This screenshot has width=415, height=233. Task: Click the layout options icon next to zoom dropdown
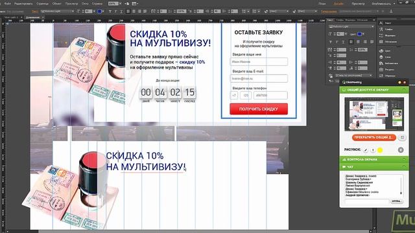pyautogui.click(x=135, y=4)
